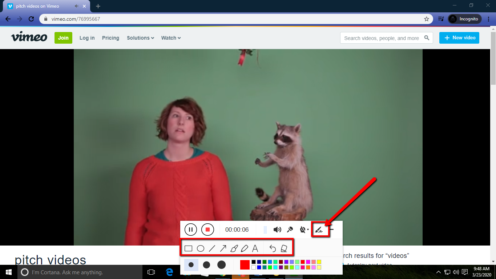Select the Ellipse drawing tool
Screen dimensions: 496x279
pos(200,249)
